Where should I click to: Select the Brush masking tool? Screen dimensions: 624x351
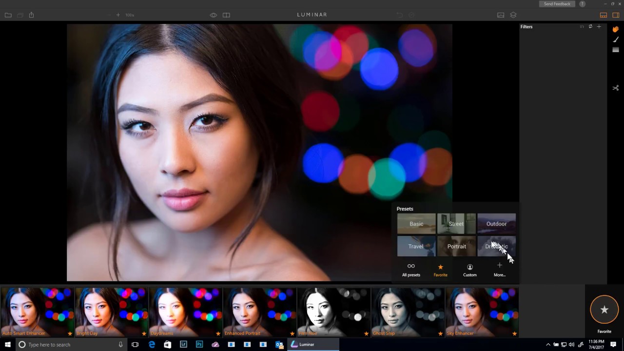tap(616, 39)
